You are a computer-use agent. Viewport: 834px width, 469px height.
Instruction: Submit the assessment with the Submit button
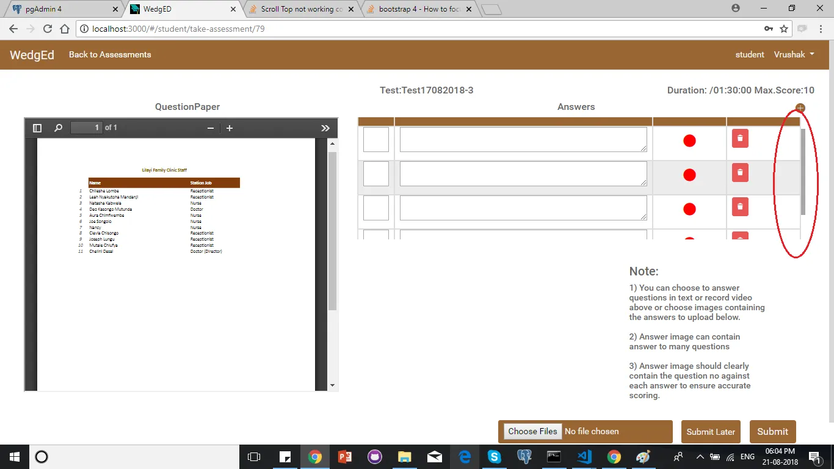tap(773, 432)
